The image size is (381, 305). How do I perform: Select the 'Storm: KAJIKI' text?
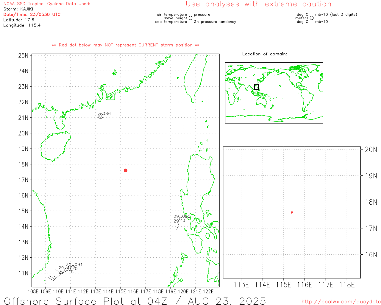[x=18, y=9]
